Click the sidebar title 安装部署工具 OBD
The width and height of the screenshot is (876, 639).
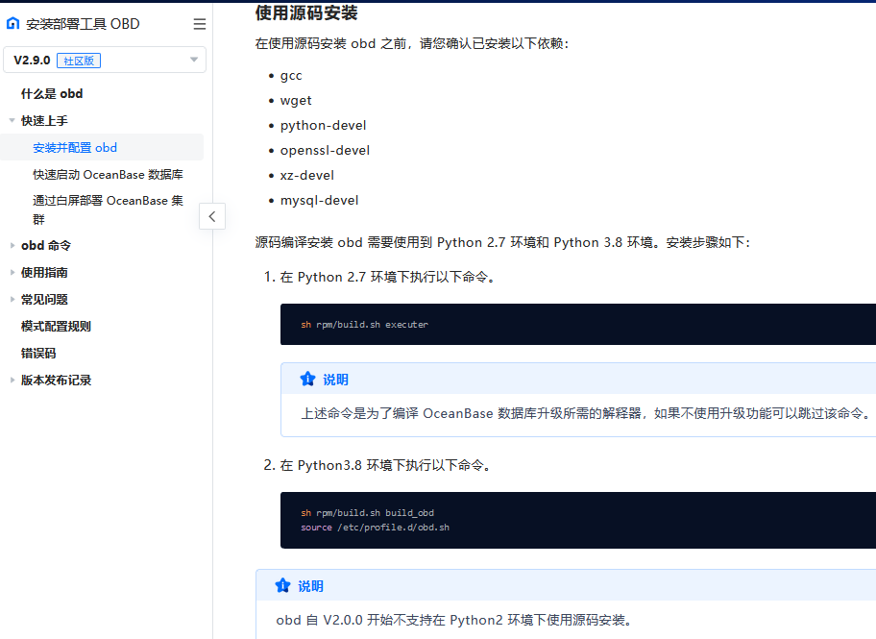(83, 24)
